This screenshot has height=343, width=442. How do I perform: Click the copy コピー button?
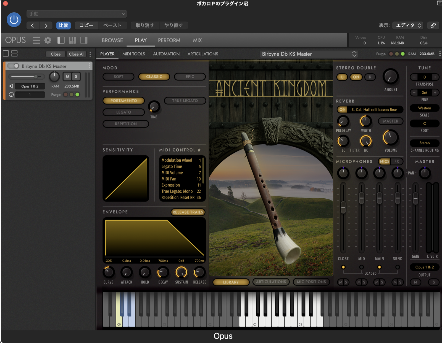(86, 25)
